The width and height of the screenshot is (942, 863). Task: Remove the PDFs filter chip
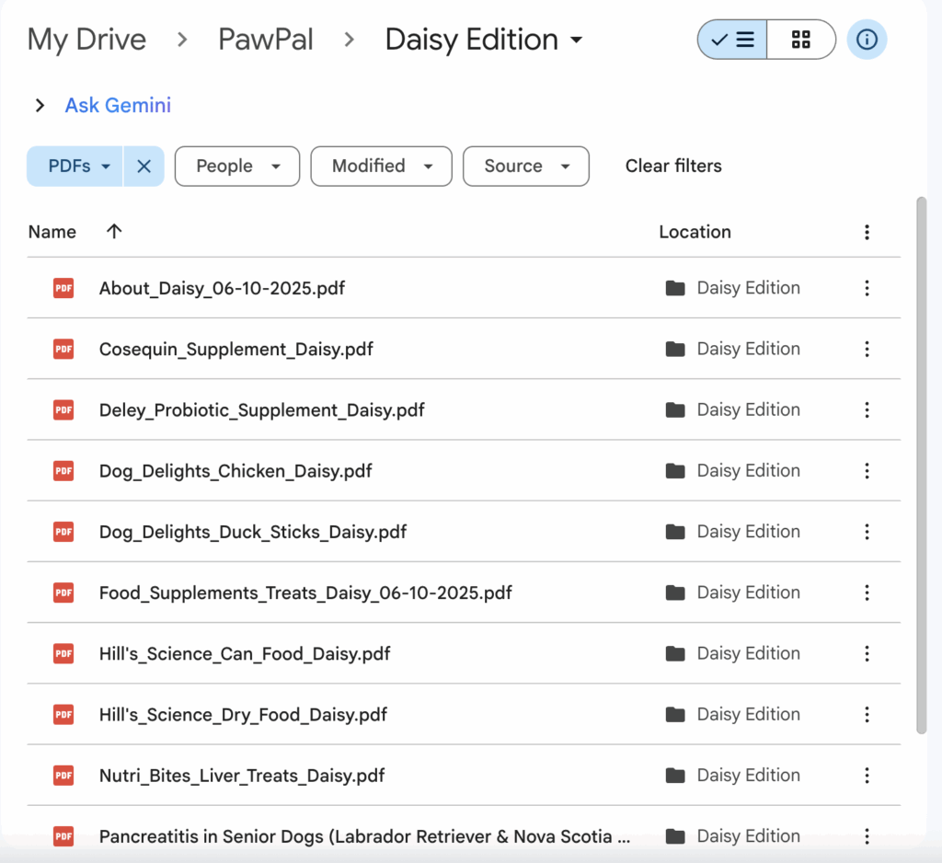pos(144,167)
